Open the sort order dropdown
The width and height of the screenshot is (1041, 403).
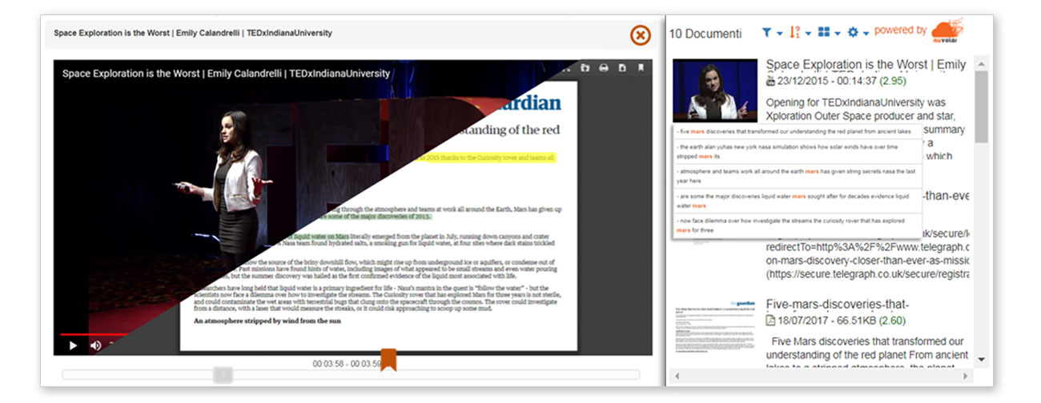pyautogui.click(x=799, y=33)
